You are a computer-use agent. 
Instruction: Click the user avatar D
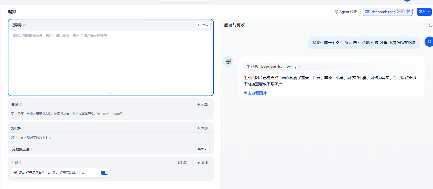click(429, 42)
